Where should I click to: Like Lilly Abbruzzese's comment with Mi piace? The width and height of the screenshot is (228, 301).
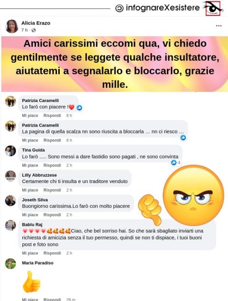(x=30, y=190)
